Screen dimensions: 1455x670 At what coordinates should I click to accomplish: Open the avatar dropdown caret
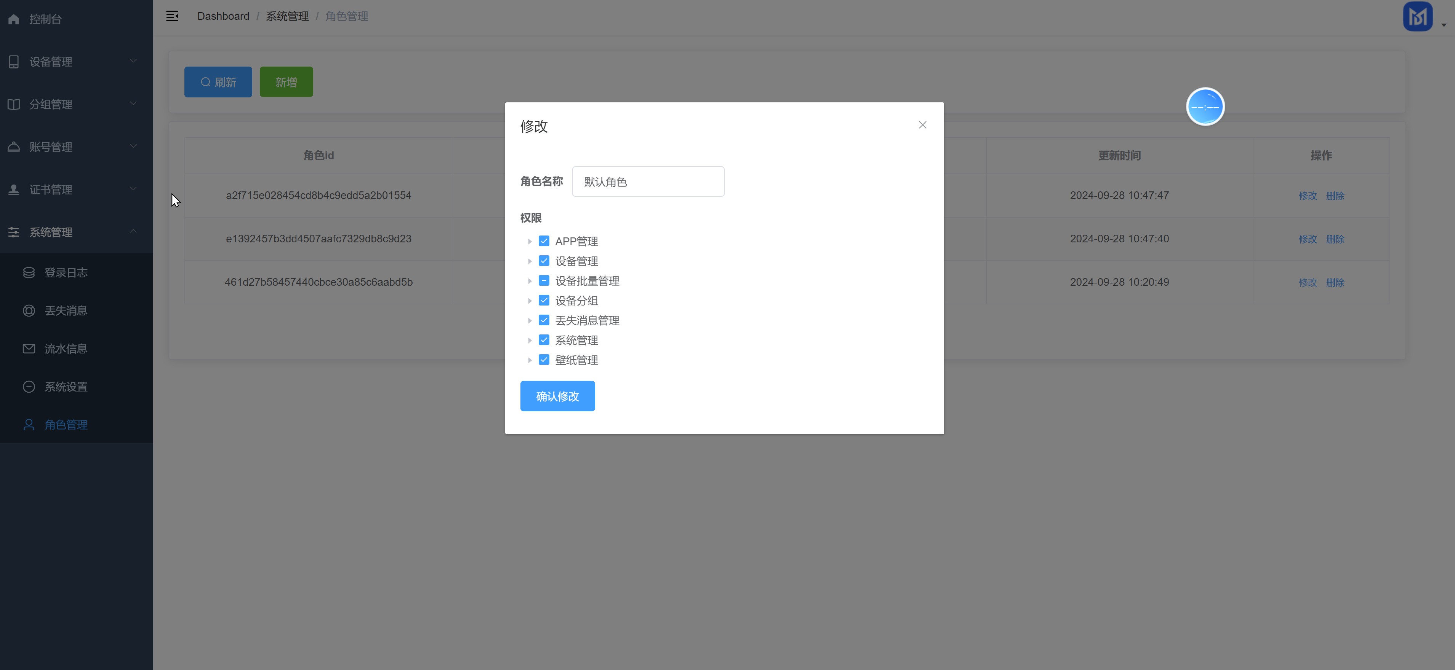pyautogui.click(x=1444, y=25)
